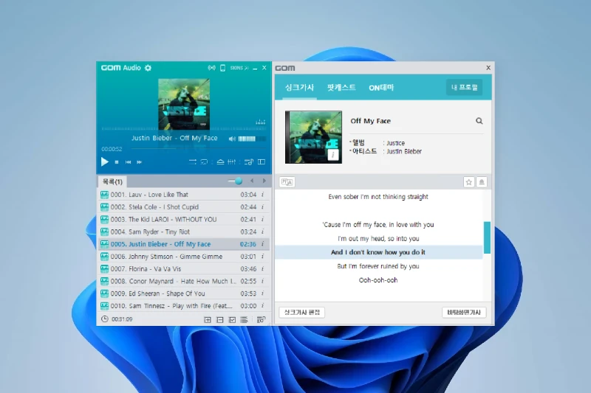Viewport: 591px width, 393px height.
Task: Click the playlist sort lines icon
Action: point(245,320)
